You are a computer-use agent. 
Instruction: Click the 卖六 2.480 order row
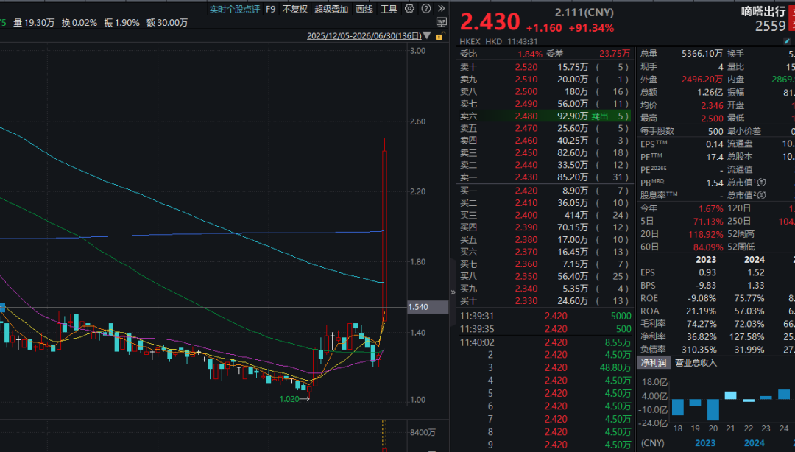(544, 116)
